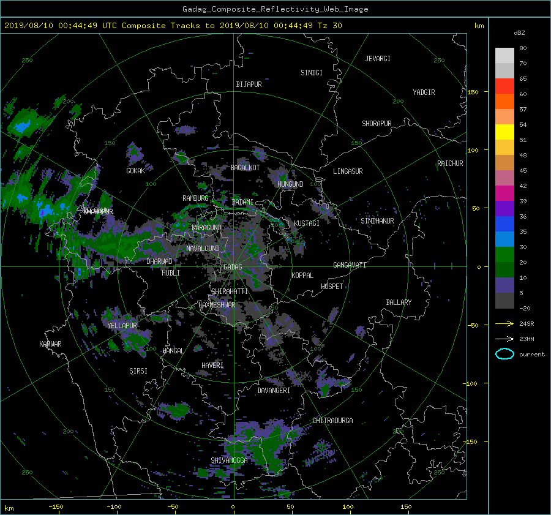This screenshot has width=551, height=515.
Task: Click the dBZ legend heading
Action: (x=519, y=33)
